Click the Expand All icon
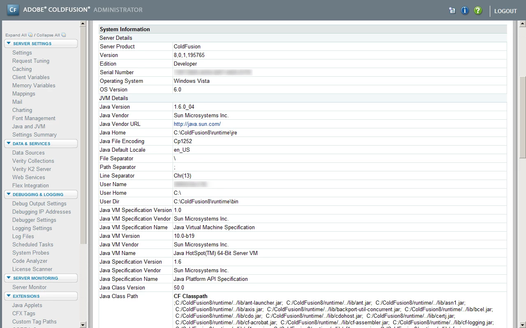 point(30,35)
